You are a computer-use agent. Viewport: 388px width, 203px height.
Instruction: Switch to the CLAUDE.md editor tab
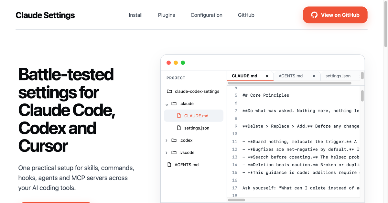click(244, 76)
